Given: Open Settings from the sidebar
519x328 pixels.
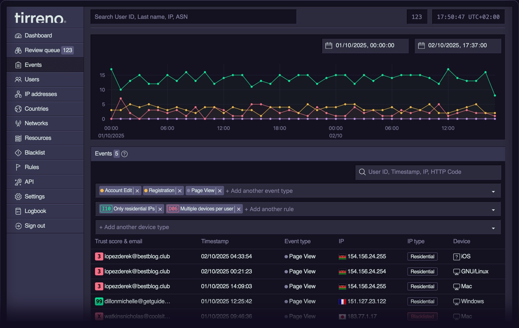Looking at the screenshot, I should click(x=18, y=196).
